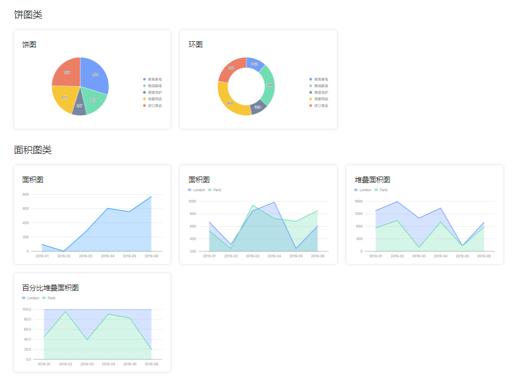Click 2019-03 axis label in London/Paris 面积图
The width and height of the screenshot is (515, 382).
[x=252, y=256]
